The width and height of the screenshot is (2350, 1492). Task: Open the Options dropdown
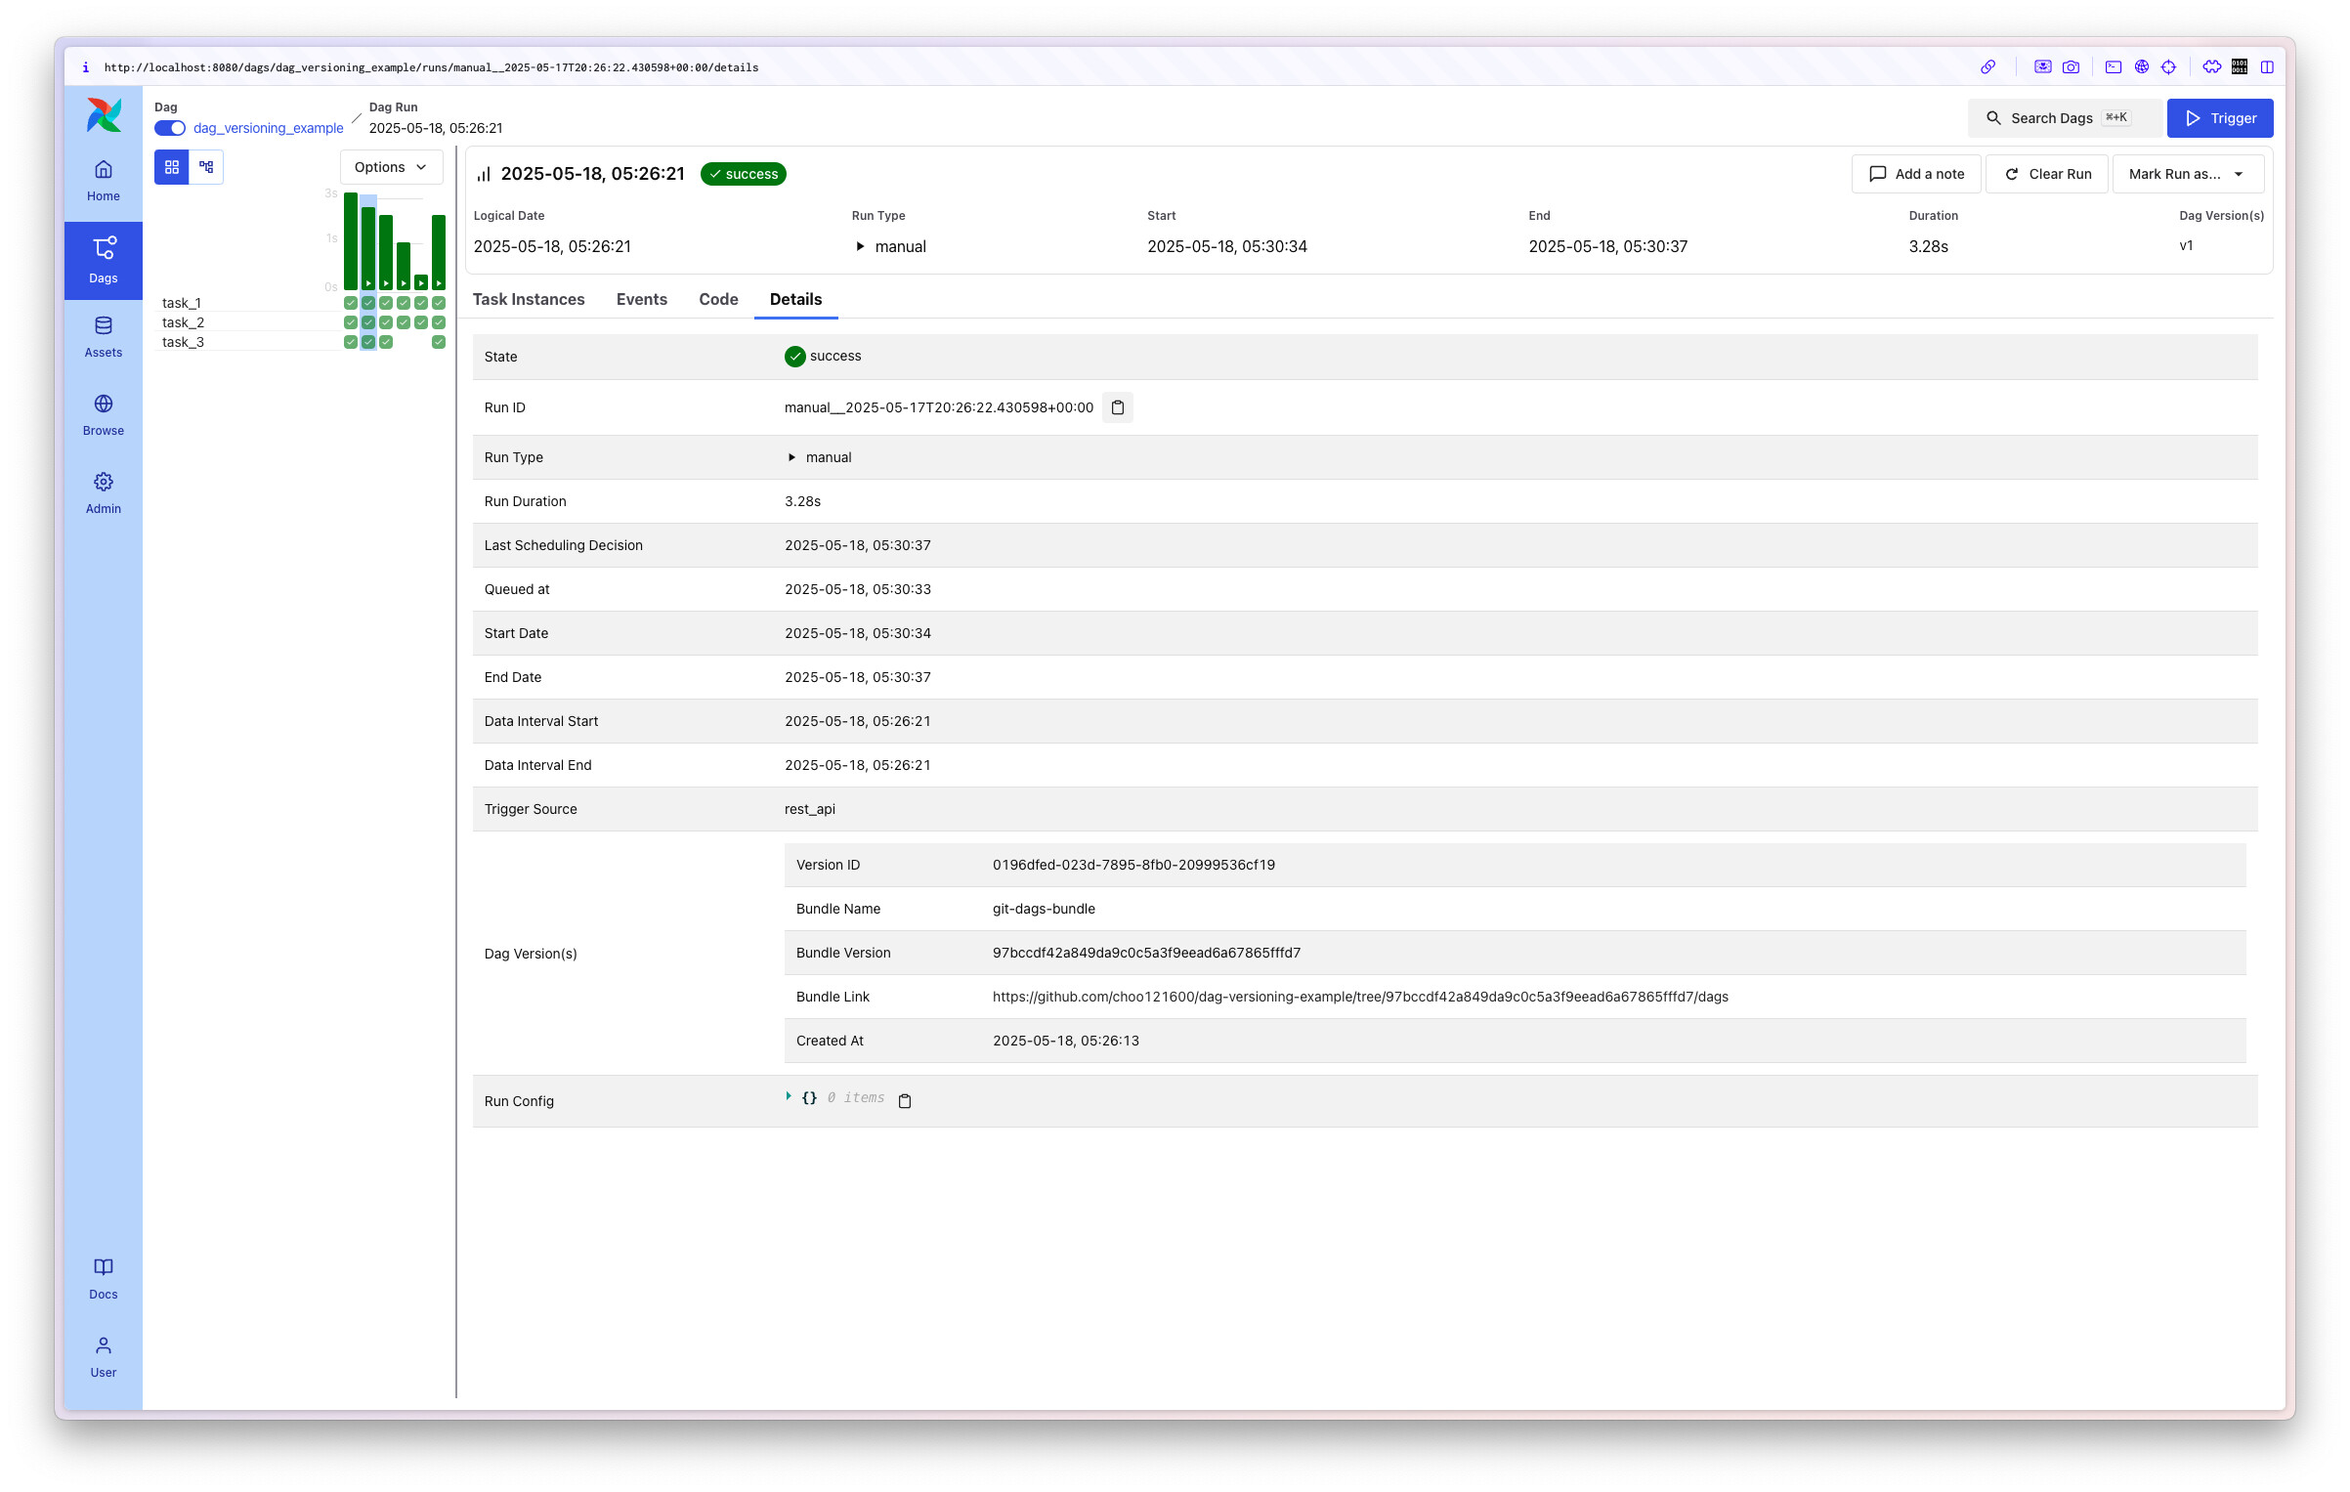point(390,167)
